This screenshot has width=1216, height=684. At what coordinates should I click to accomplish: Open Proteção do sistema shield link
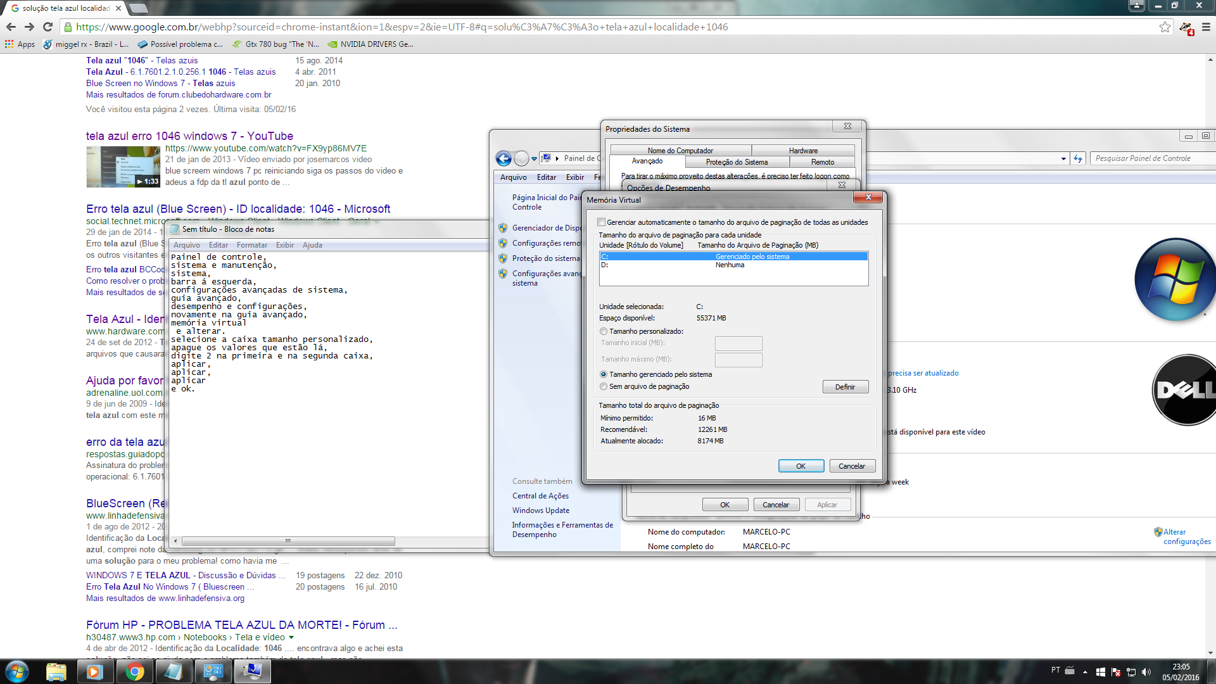point(540,258)
